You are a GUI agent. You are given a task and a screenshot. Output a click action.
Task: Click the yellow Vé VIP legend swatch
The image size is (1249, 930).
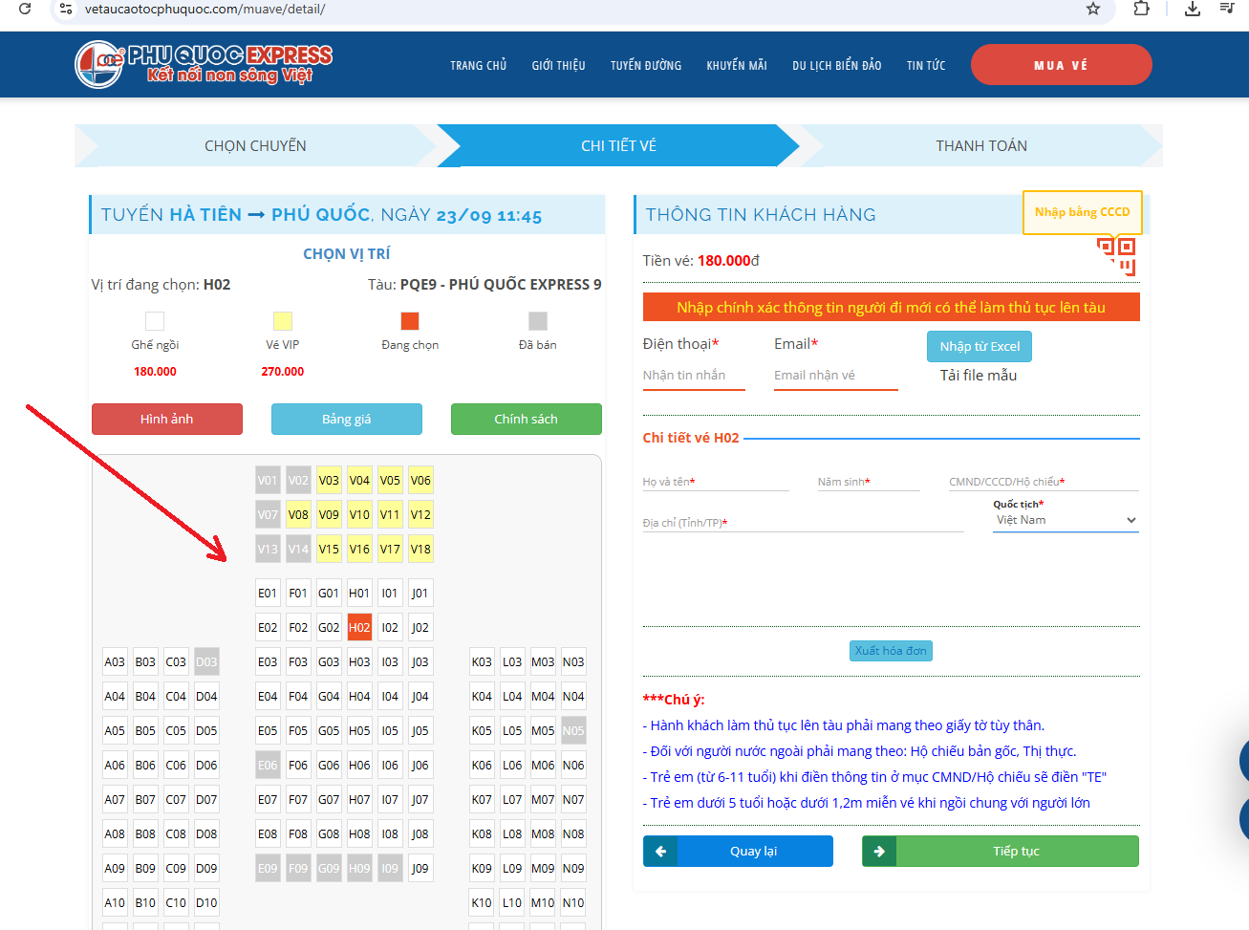pos(283,321)
